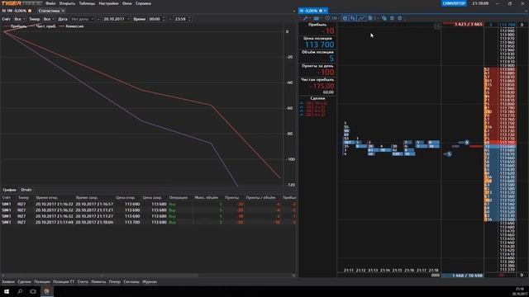Open the Лимиты bottom panel
This screenshot has width=529, height=297.
click(98, 282)
